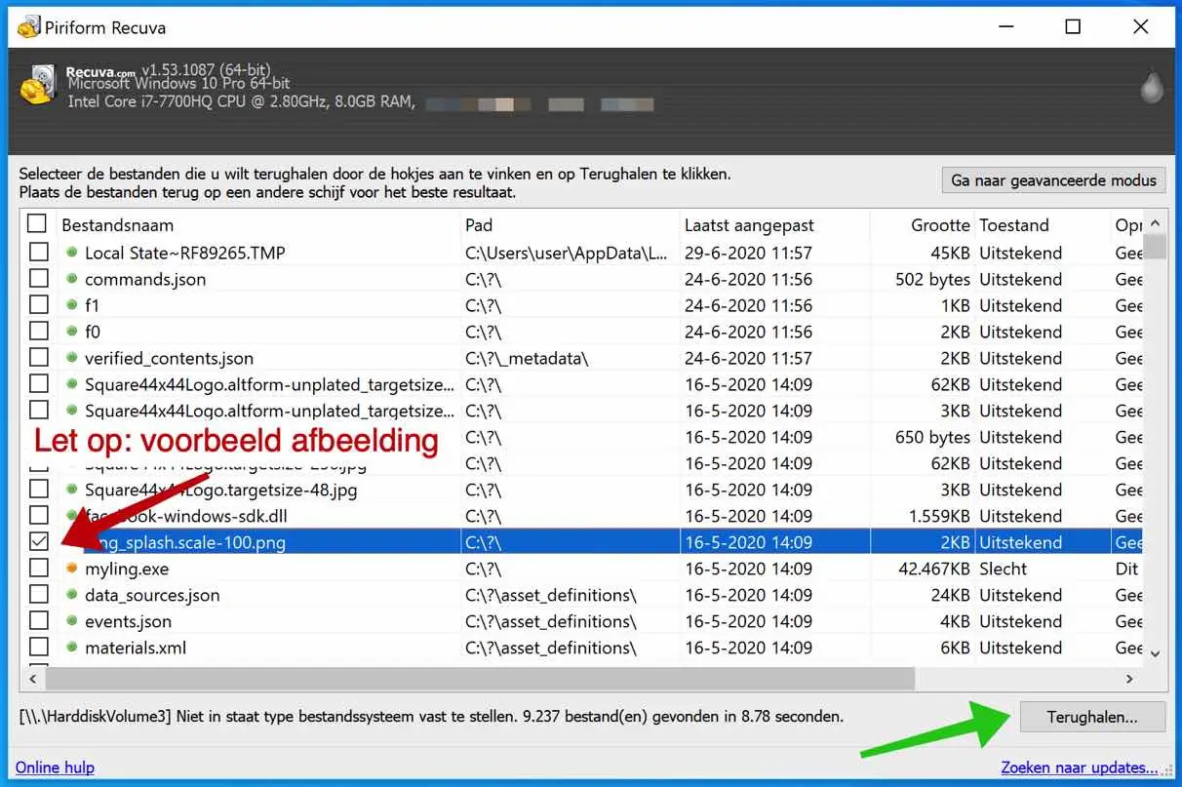Image resolution: width=1182 pixels, height=787 pixels.
Task: Click Ga naar geavanceerde modus button
Action: pos(1053,180)
